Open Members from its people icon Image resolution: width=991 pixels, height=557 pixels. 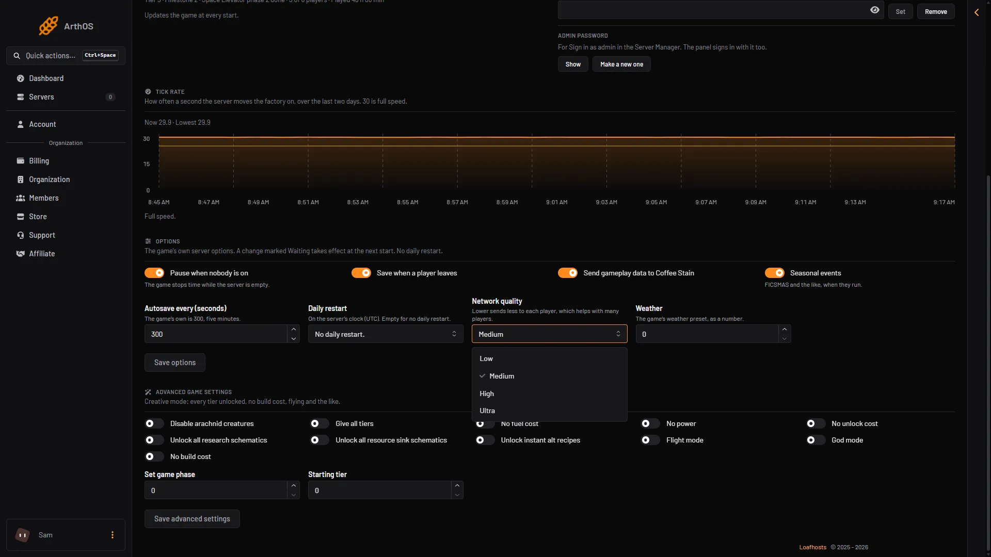click(21, 198)
